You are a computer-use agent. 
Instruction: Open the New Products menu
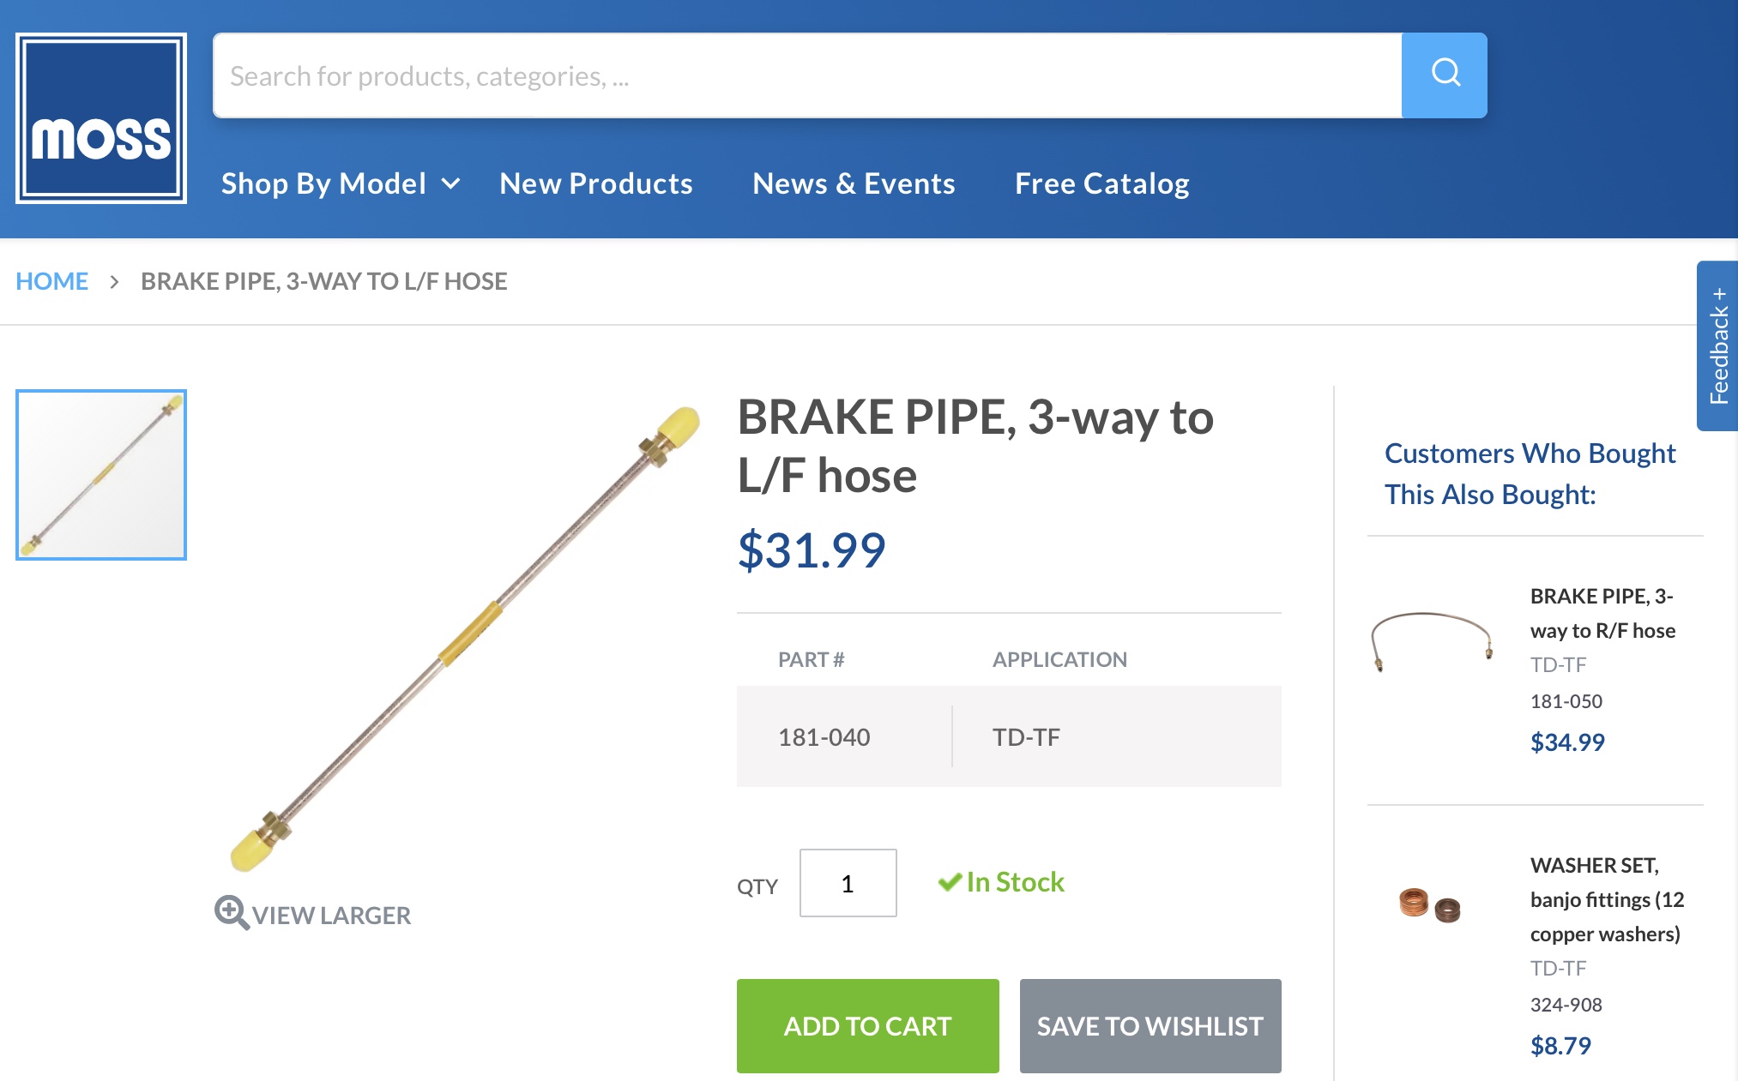pyautogui.click(x=596, y=183)
